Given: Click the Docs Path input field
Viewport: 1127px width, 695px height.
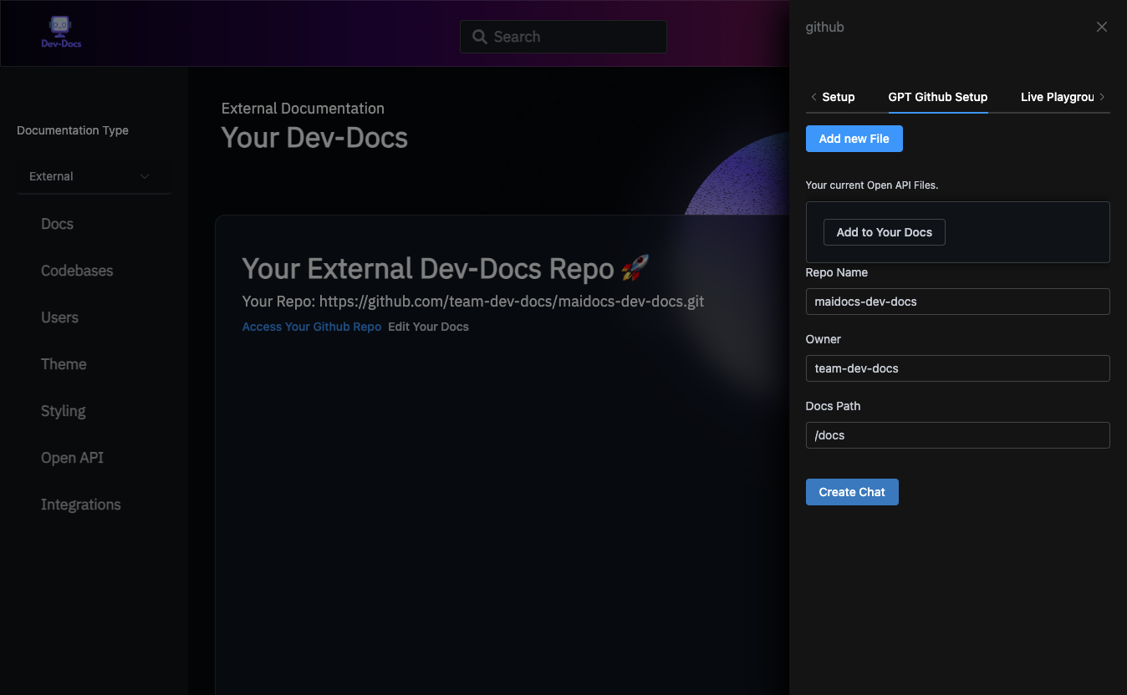Looking at the screenshot, I should click(957, 435).
